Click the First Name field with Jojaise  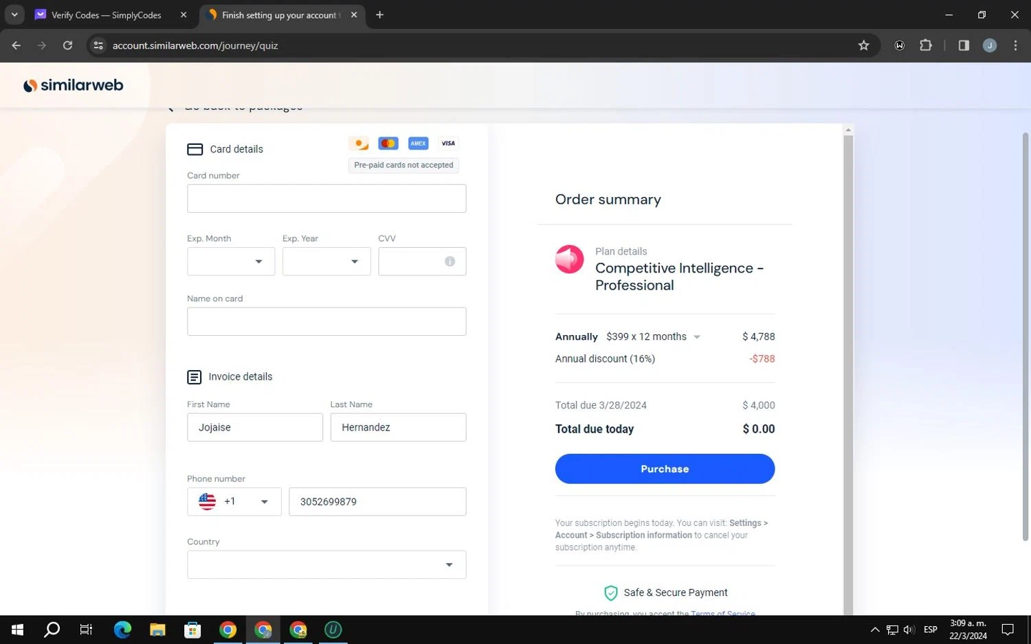tap(255, 427)
